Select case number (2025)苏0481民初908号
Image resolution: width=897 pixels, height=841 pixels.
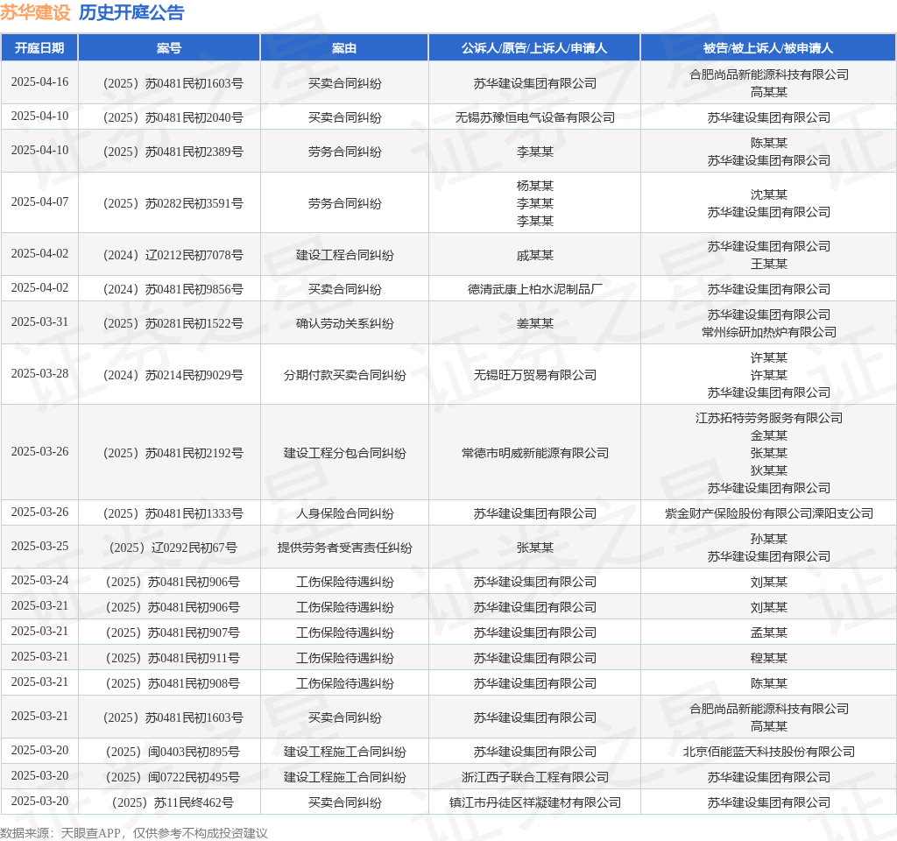click(173, 683)
